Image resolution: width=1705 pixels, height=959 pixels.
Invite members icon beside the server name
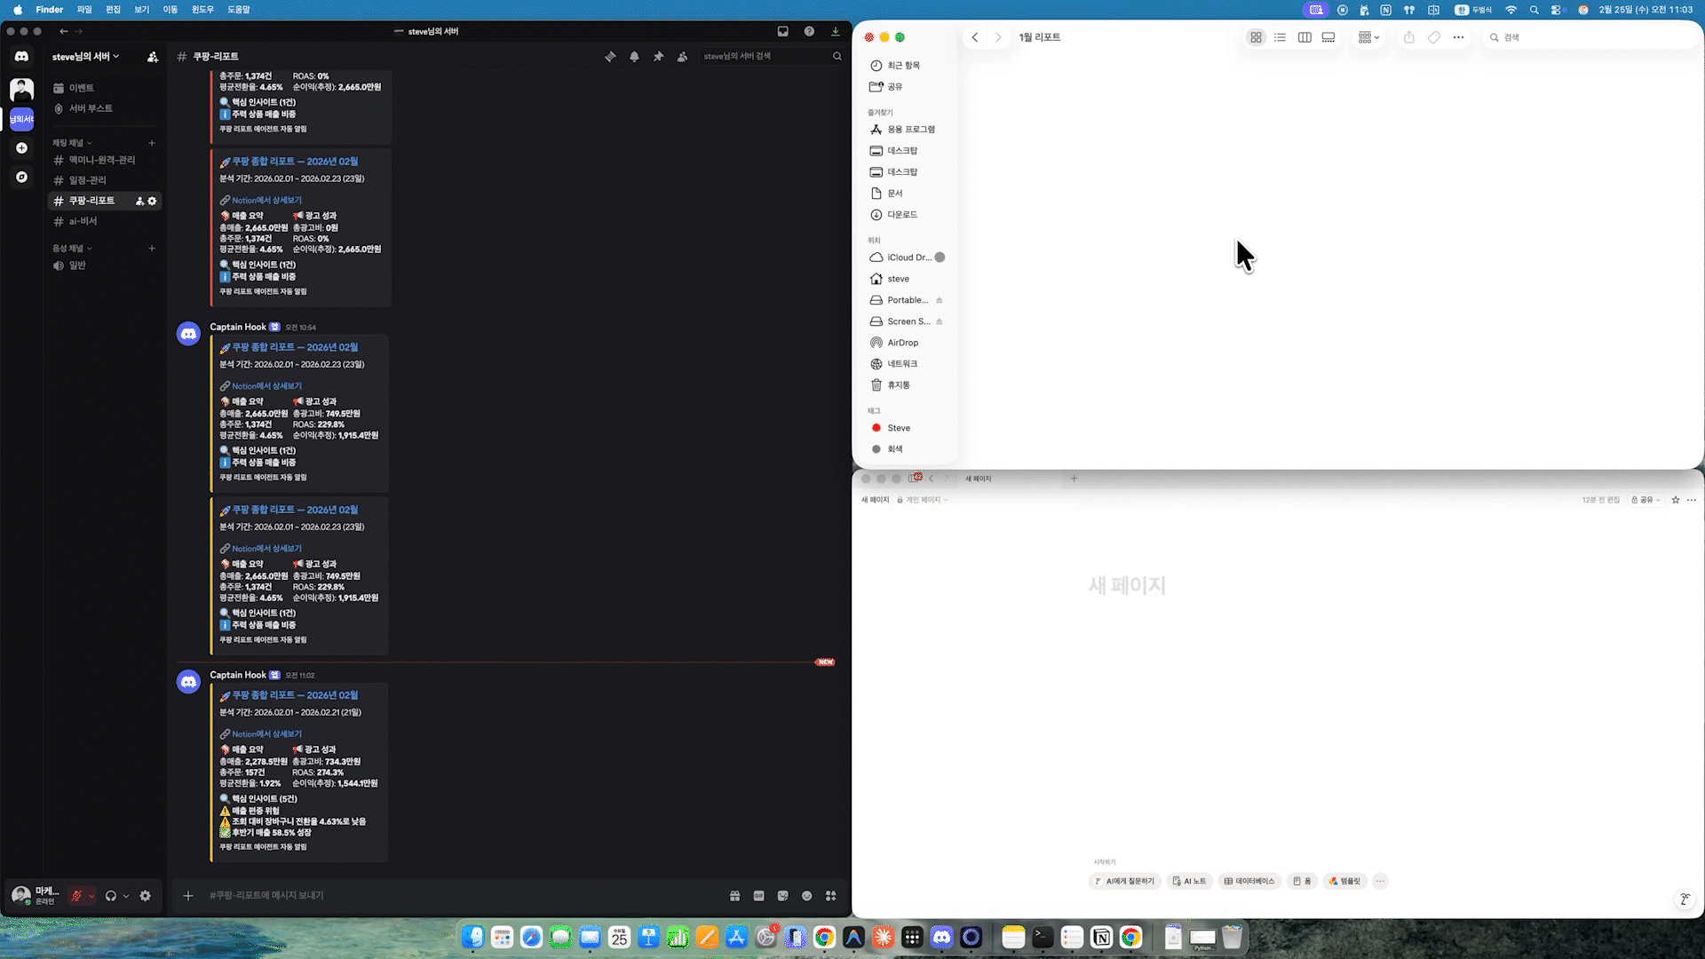[x=153, y=57]
